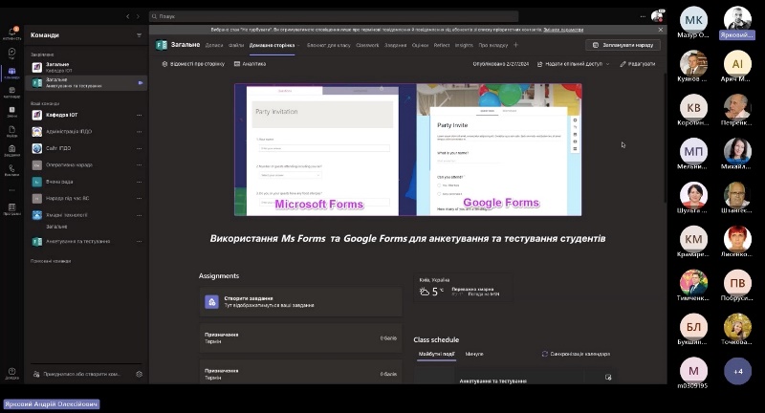Open more options for Сайт ІПДО team
Image resolution: width=765 pixels, height=413 pixels.
[139, 148]
